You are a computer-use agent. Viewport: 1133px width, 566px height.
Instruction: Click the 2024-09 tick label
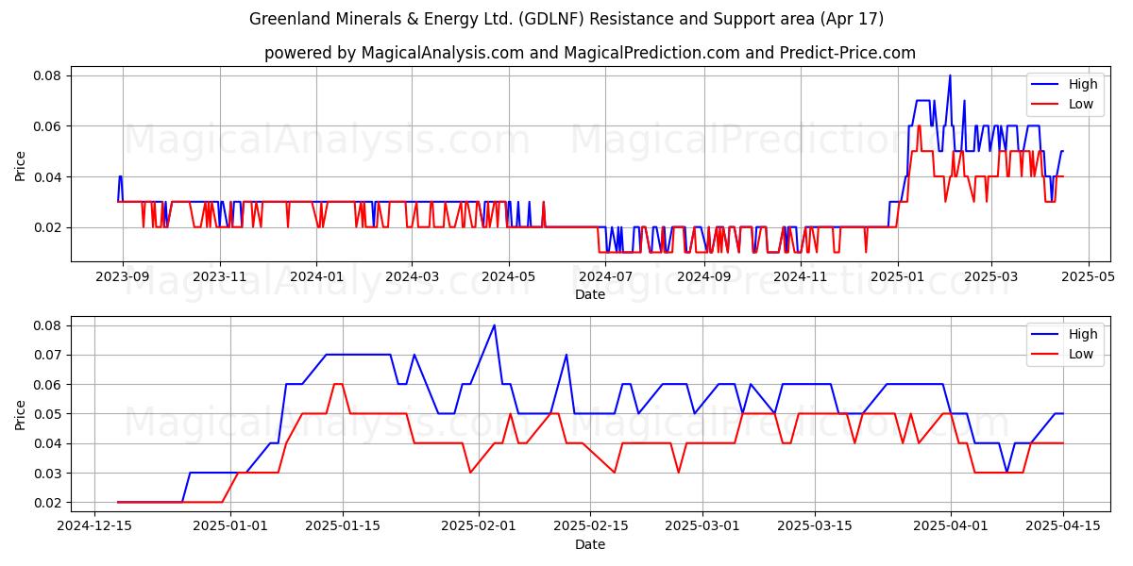702,277
